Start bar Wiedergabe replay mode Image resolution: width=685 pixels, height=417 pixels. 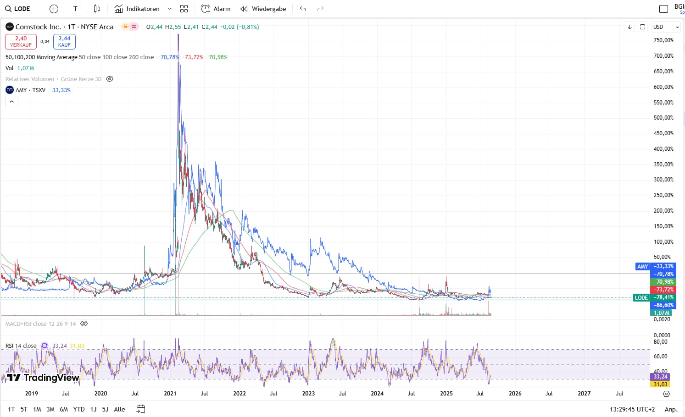point(263,9)
